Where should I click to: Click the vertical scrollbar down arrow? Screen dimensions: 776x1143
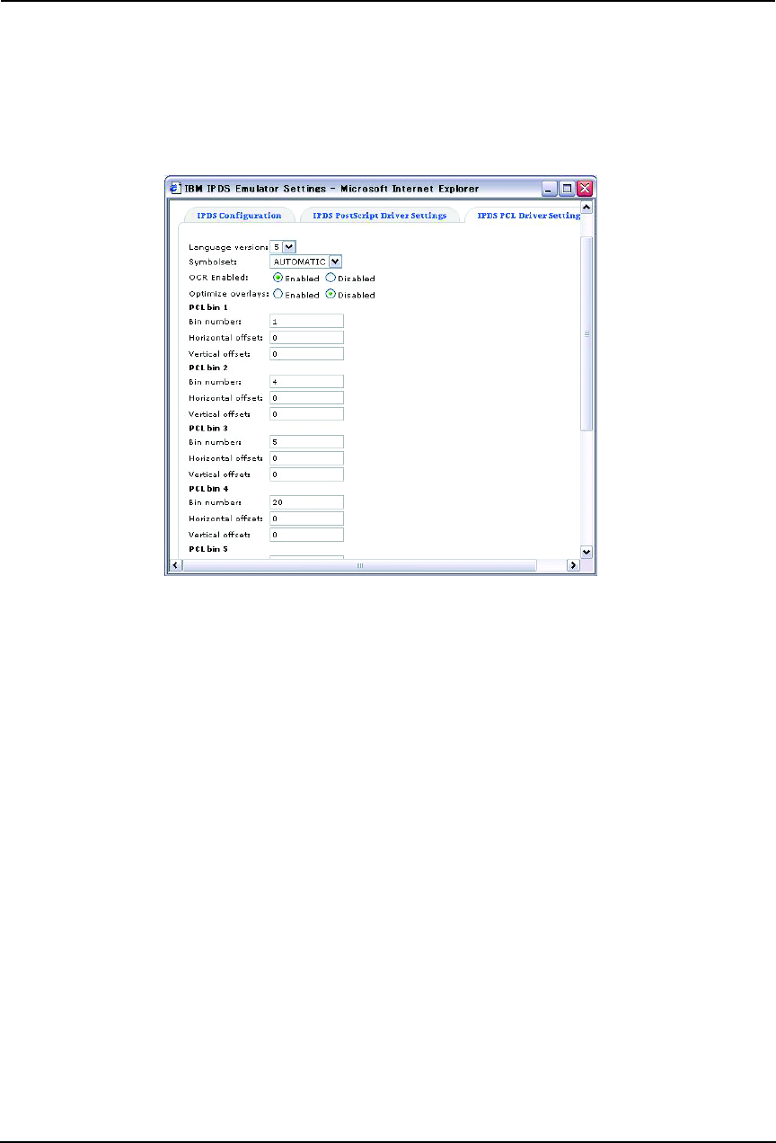point(586,552)
